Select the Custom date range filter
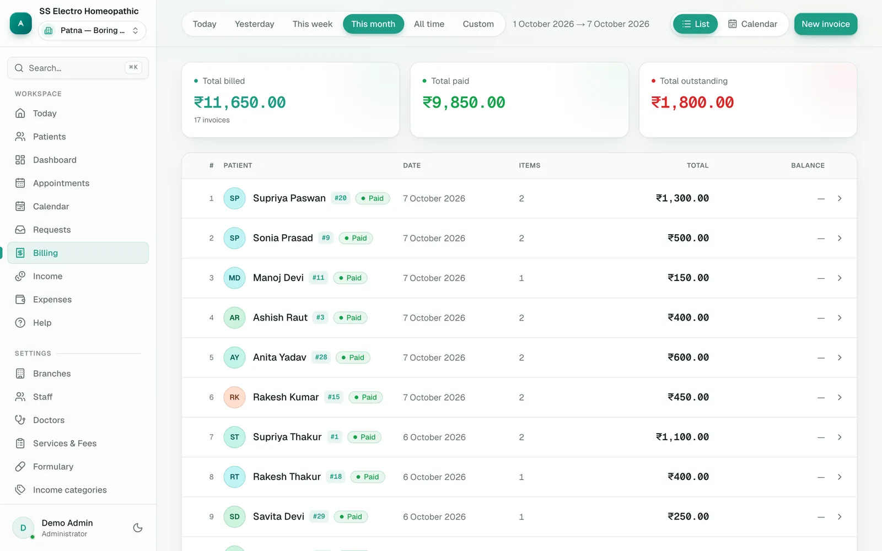882x551 pixels. pos(478,24)
